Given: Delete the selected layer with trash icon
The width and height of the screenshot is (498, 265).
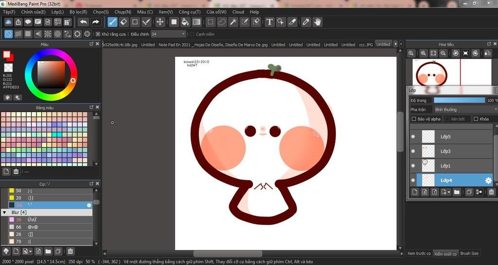Looking at the screenshot, I should (x=491, y=192).
